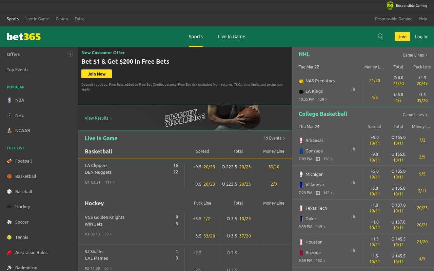Expand College Basketball Game Lines selector
The width and height of the screenshot is (434, 271).
click(415, 114)
